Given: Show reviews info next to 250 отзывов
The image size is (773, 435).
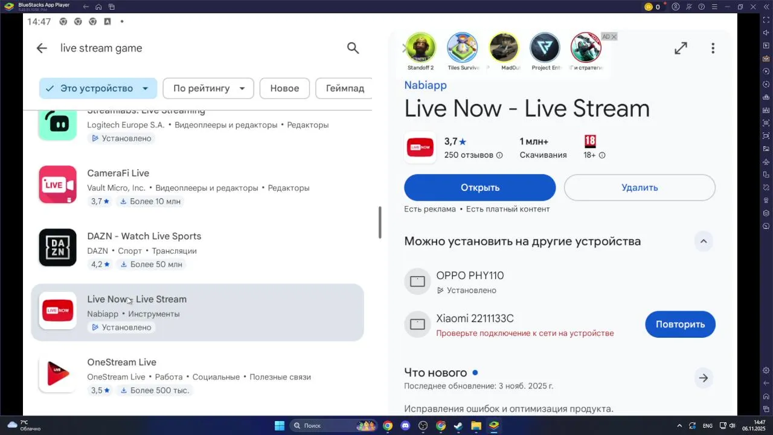Looking at the screenshot, I should tap(499, 155).
